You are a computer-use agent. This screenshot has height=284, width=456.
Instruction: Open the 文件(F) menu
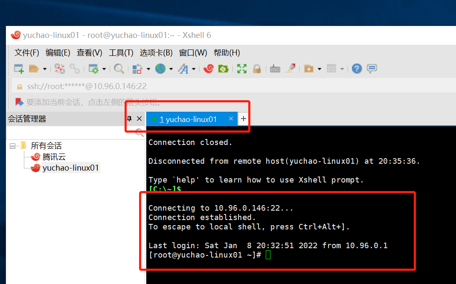(26, 52)
